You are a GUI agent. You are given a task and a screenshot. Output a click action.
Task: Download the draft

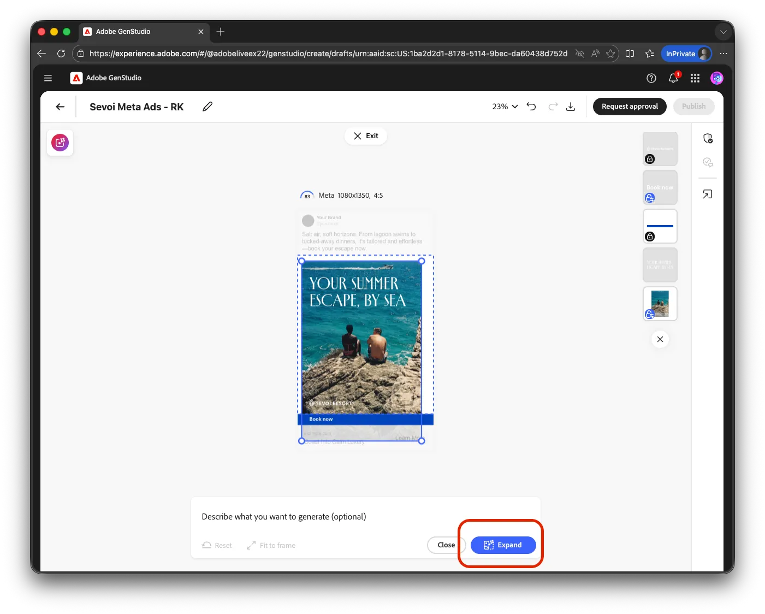pos(571,107)
